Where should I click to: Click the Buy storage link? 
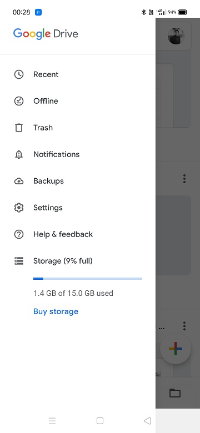click(x=56, y=311)
